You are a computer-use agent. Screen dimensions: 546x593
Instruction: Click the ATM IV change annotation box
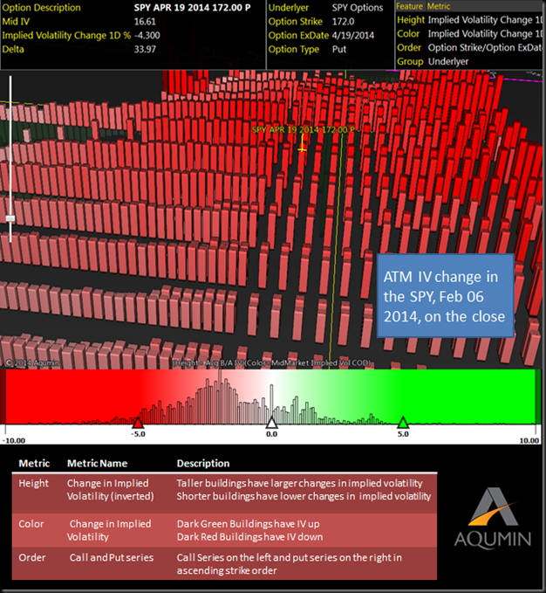pyautogui.click(x=445, y=295)
